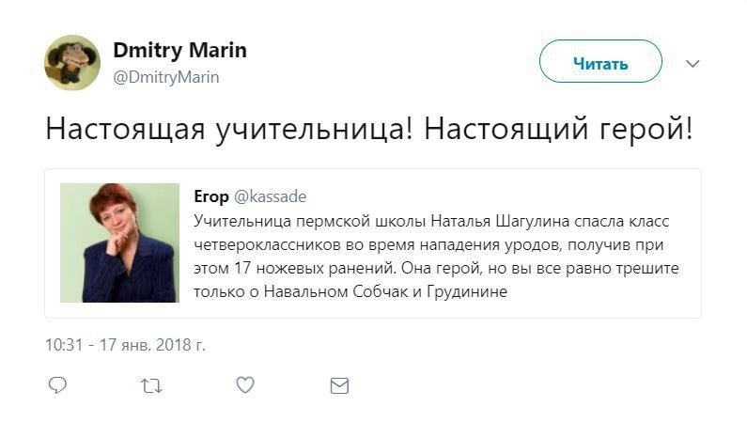This screenshot has height=422, width=747.
Task: Click the @DmitryMarin handle
Action: click(165, 77)
